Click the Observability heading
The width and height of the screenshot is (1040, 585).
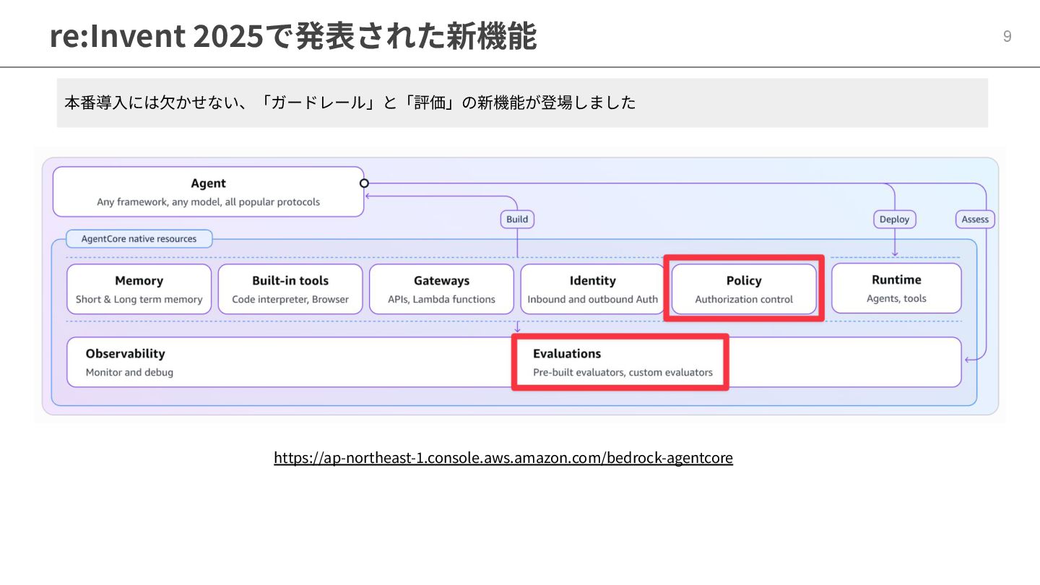(125, 354)
